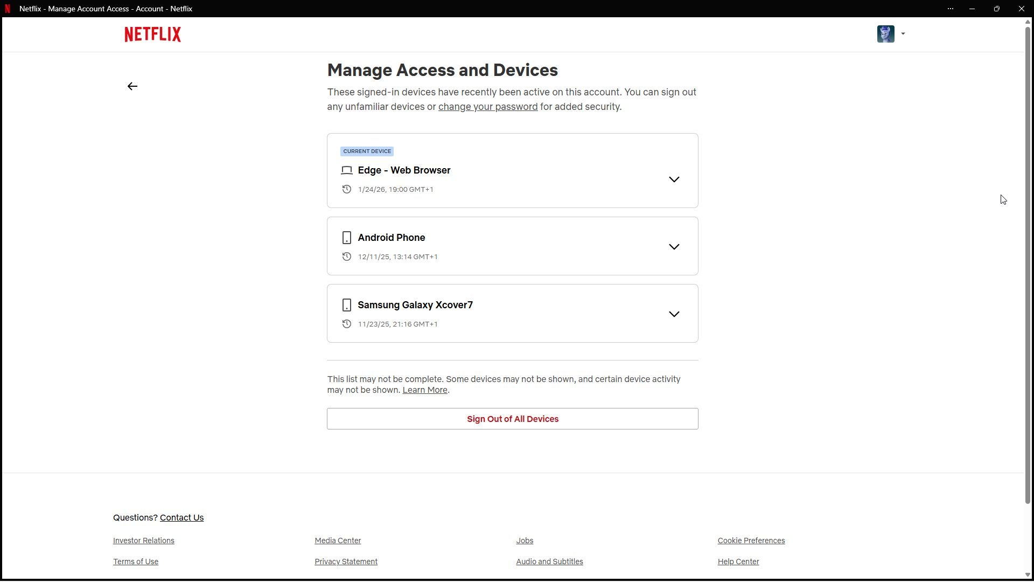Expand the Android Phone device details

pyautogui.click(x=674, y=247)
